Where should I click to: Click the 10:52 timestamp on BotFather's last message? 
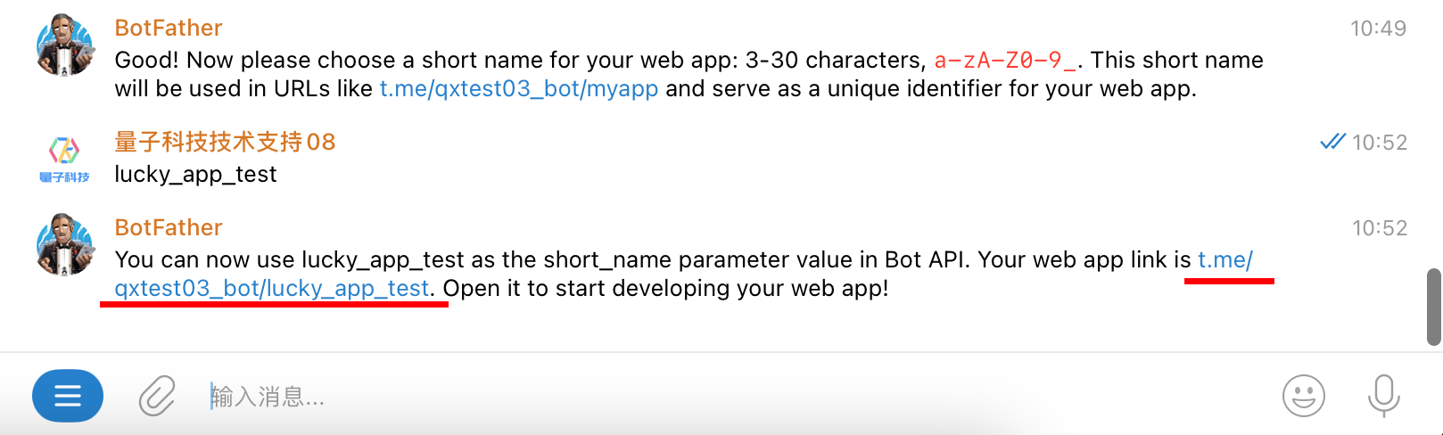click(1379, 227)
